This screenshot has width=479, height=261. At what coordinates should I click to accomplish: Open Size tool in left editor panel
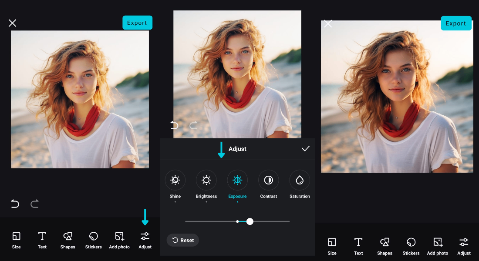pos(16,240)
